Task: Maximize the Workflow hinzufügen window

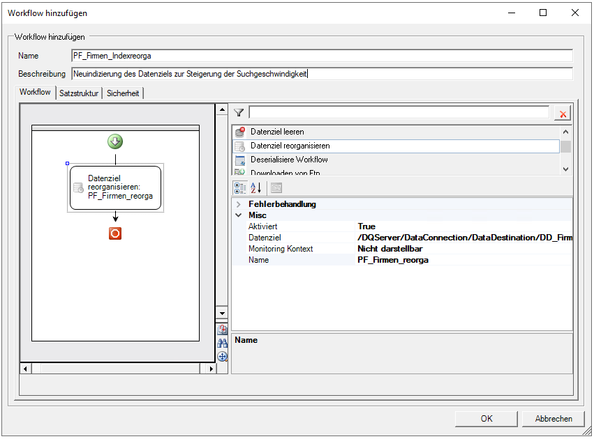Action: pyautogui.click(x=543, y=13)
